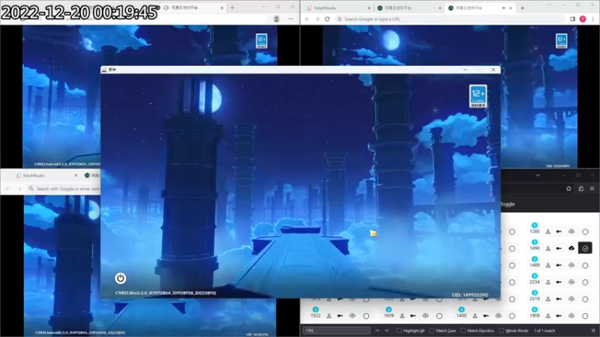Click the dark cloud icon in the 1490 row

[x=571, y=249]
